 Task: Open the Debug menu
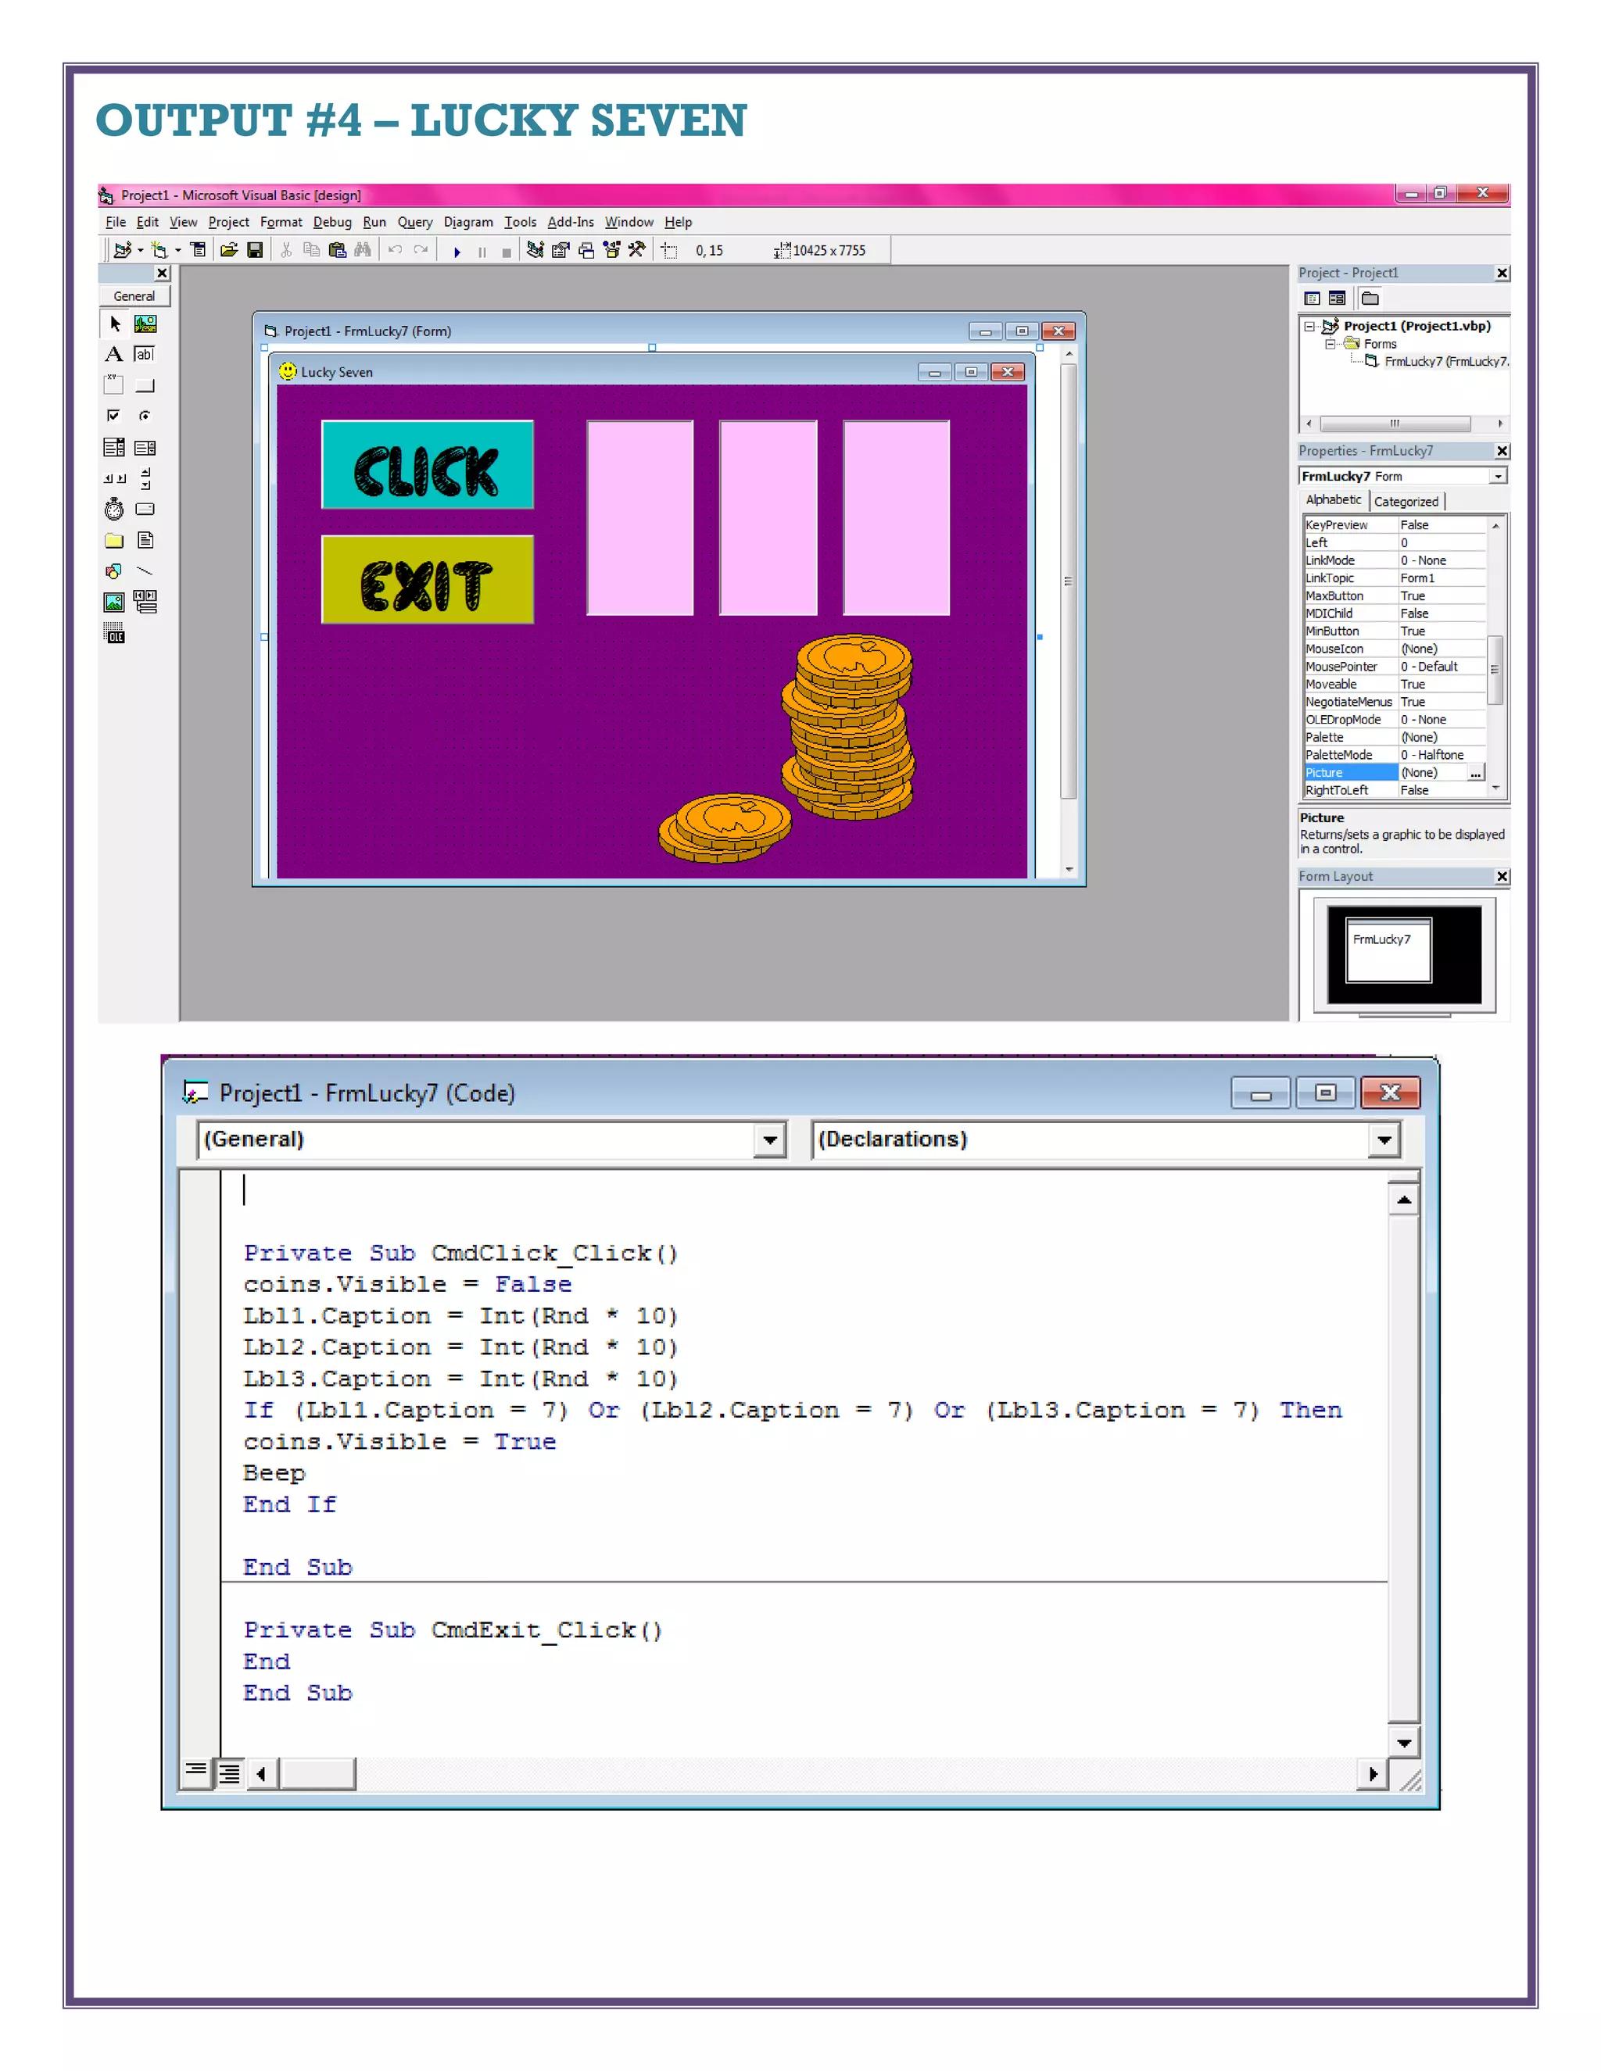332,222
